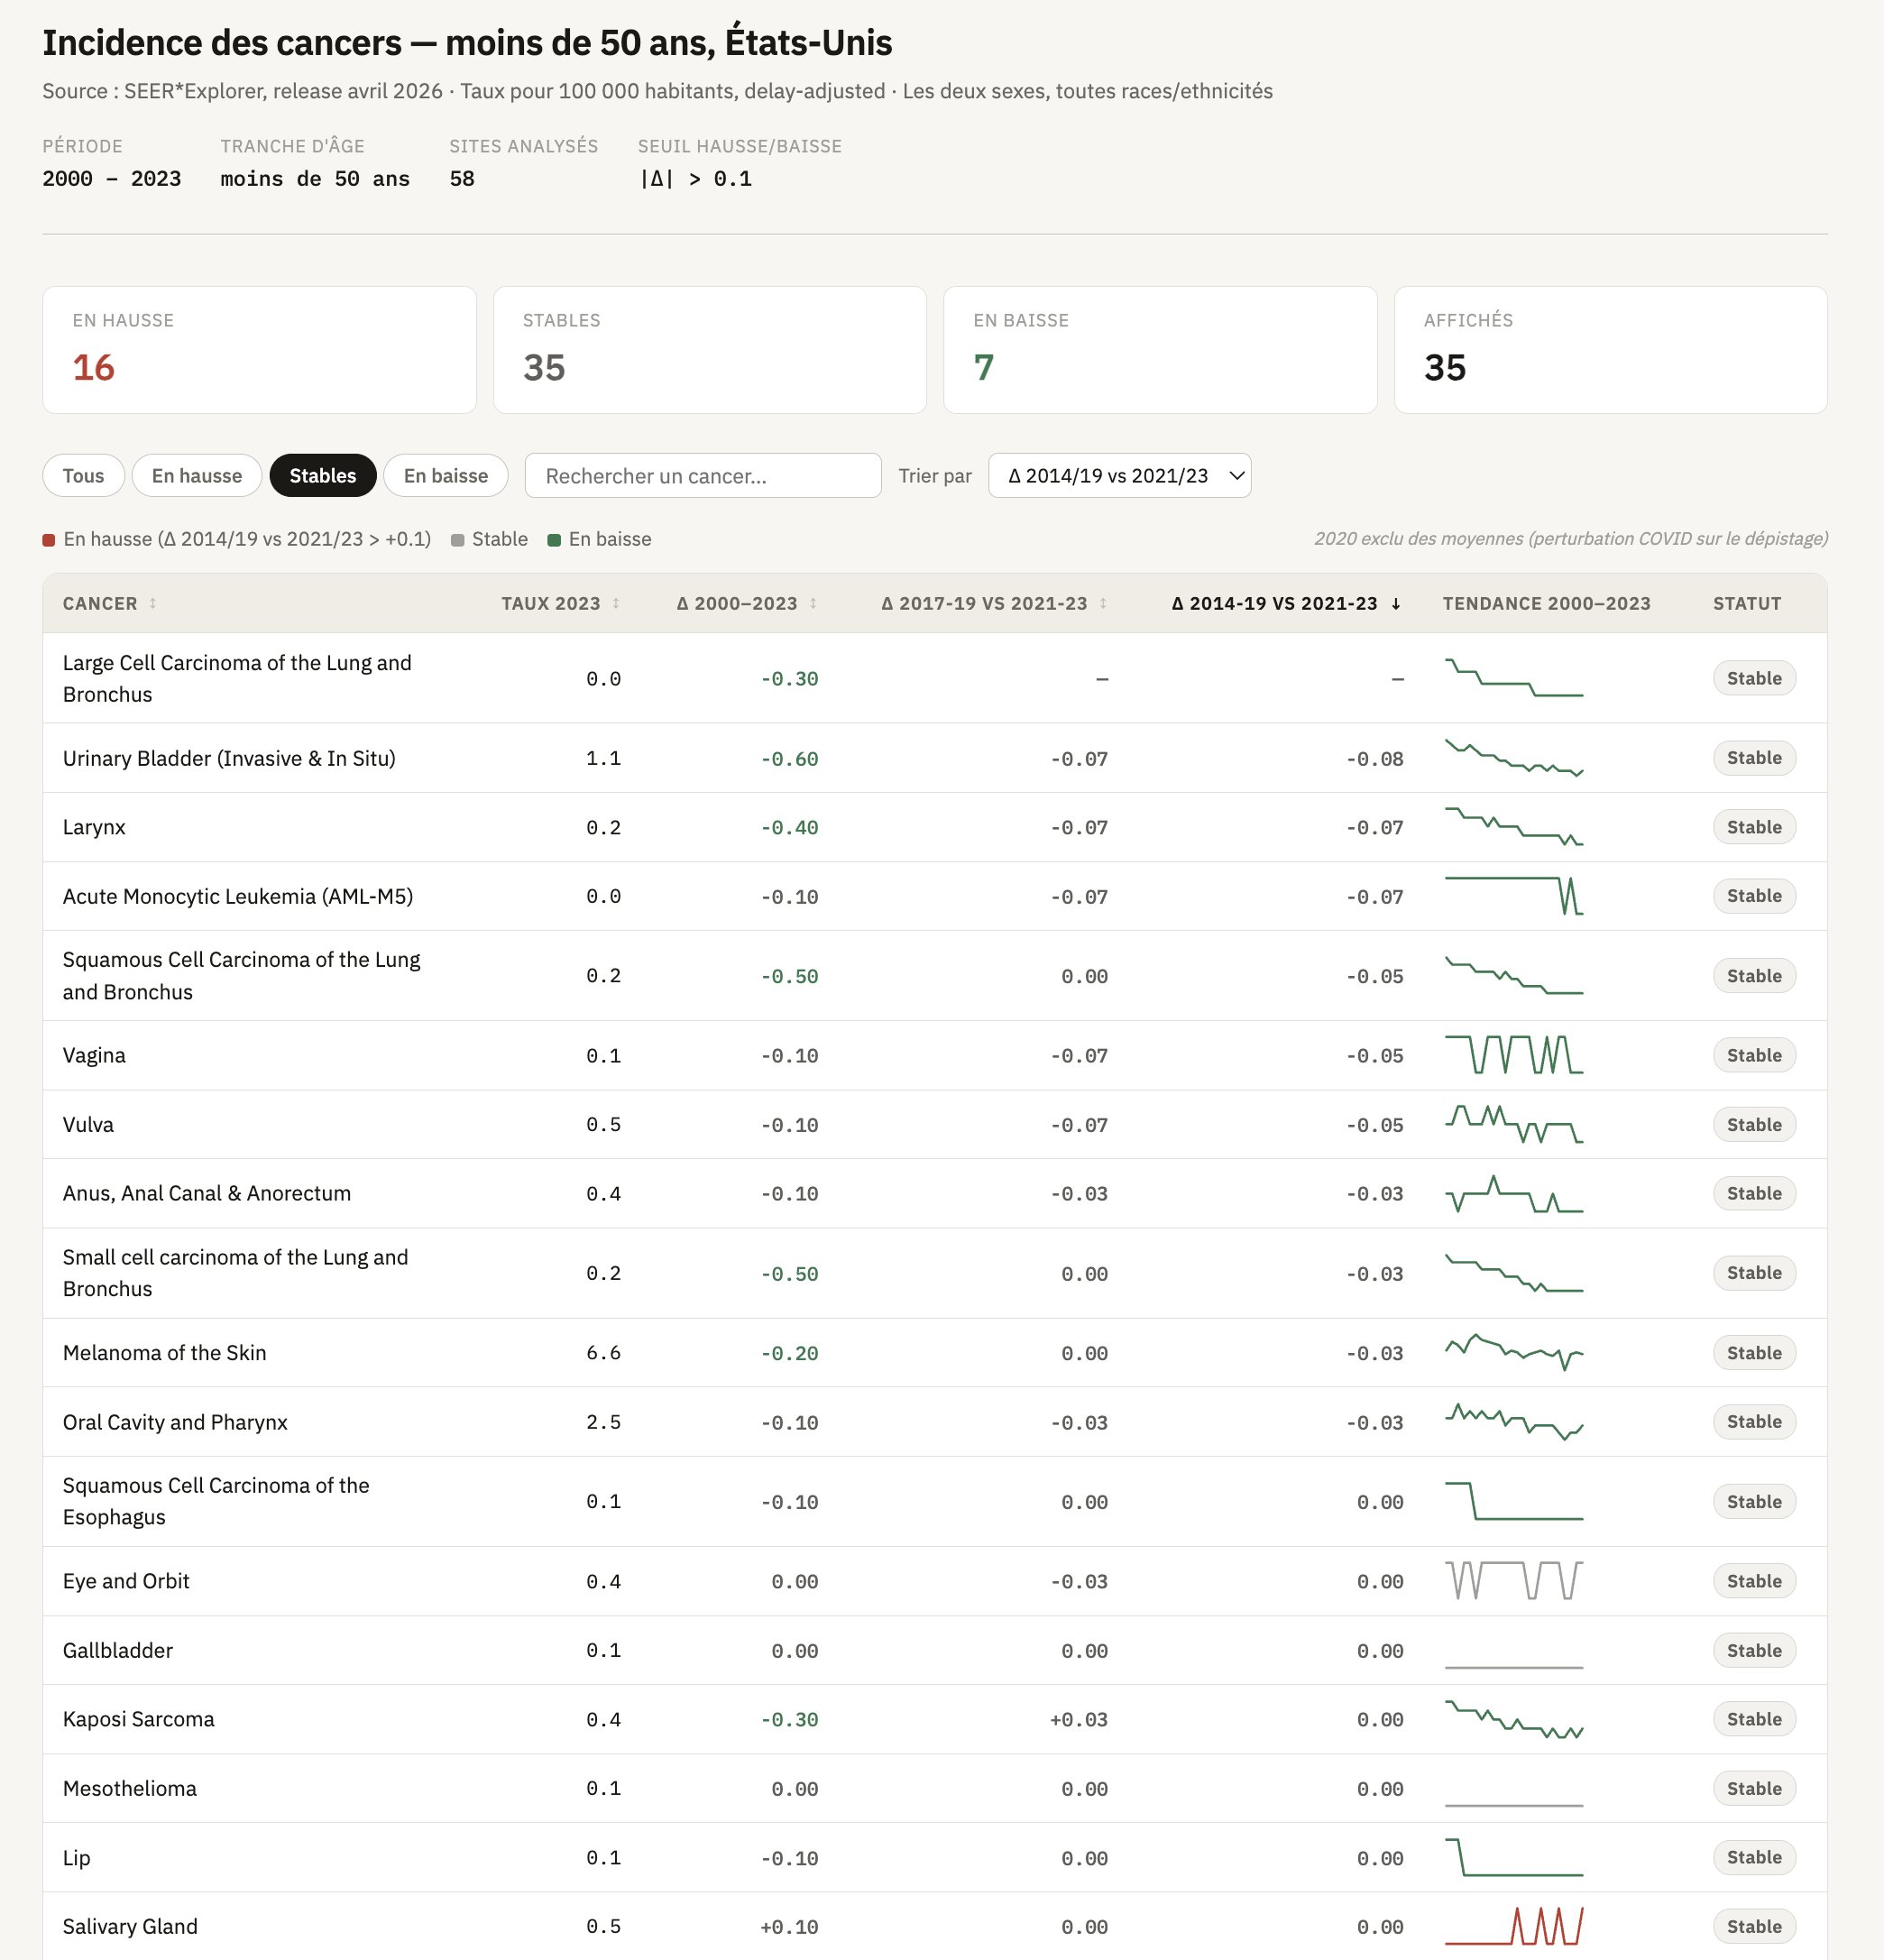
Task: Activate the En baisse filter
Action: 445,475
